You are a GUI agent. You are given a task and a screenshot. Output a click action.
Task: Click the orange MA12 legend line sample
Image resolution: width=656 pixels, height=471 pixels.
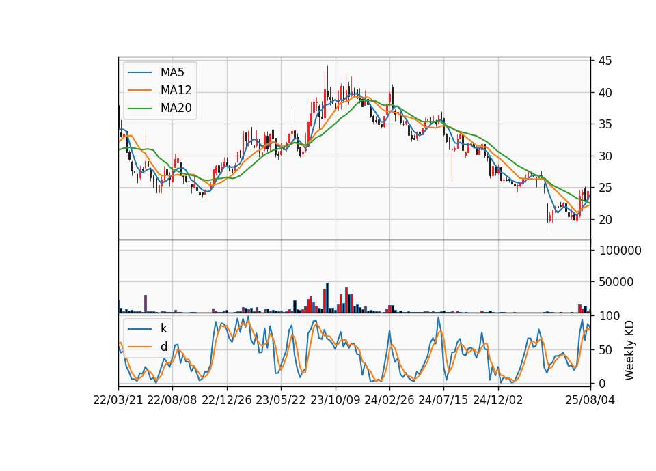pos(139,90)
